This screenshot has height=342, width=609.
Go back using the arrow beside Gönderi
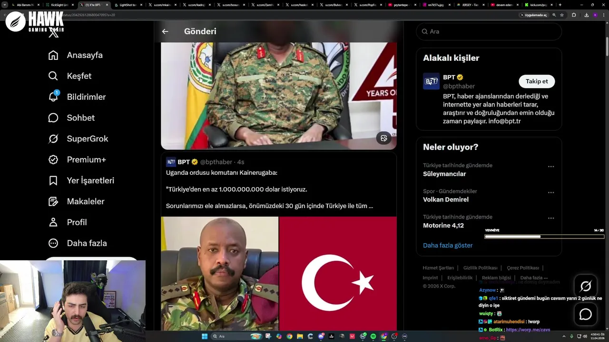165,31
